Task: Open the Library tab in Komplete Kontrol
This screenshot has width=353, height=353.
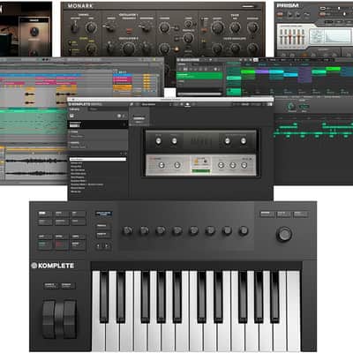Action: (x=74, y=109)
